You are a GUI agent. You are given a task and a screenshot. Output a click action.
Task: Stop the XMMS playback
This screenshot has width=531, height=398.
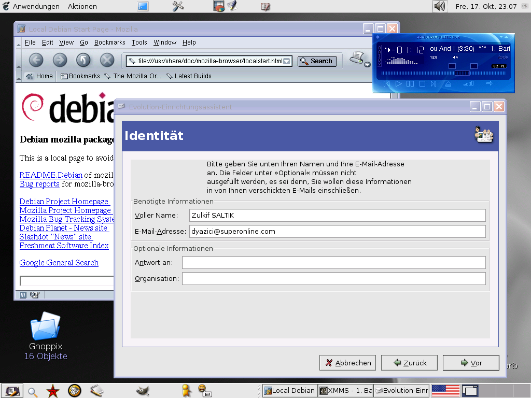tap(422, 83)
